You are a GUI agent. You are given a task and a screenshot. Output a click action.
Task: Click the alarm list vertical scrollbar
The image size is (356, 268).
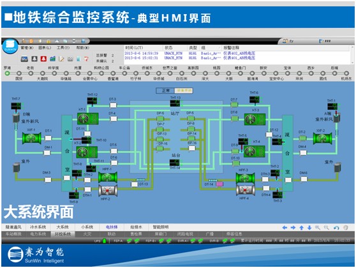pos(352,54)
